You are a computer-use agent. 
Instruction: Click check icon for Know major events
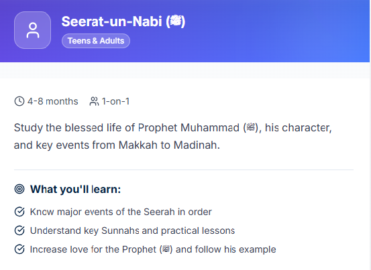tap(19, 212)
